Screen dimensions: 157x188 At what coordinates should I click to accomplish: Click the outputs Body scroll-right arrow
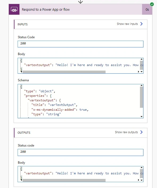pyautogui.click(x=139, y=180)
